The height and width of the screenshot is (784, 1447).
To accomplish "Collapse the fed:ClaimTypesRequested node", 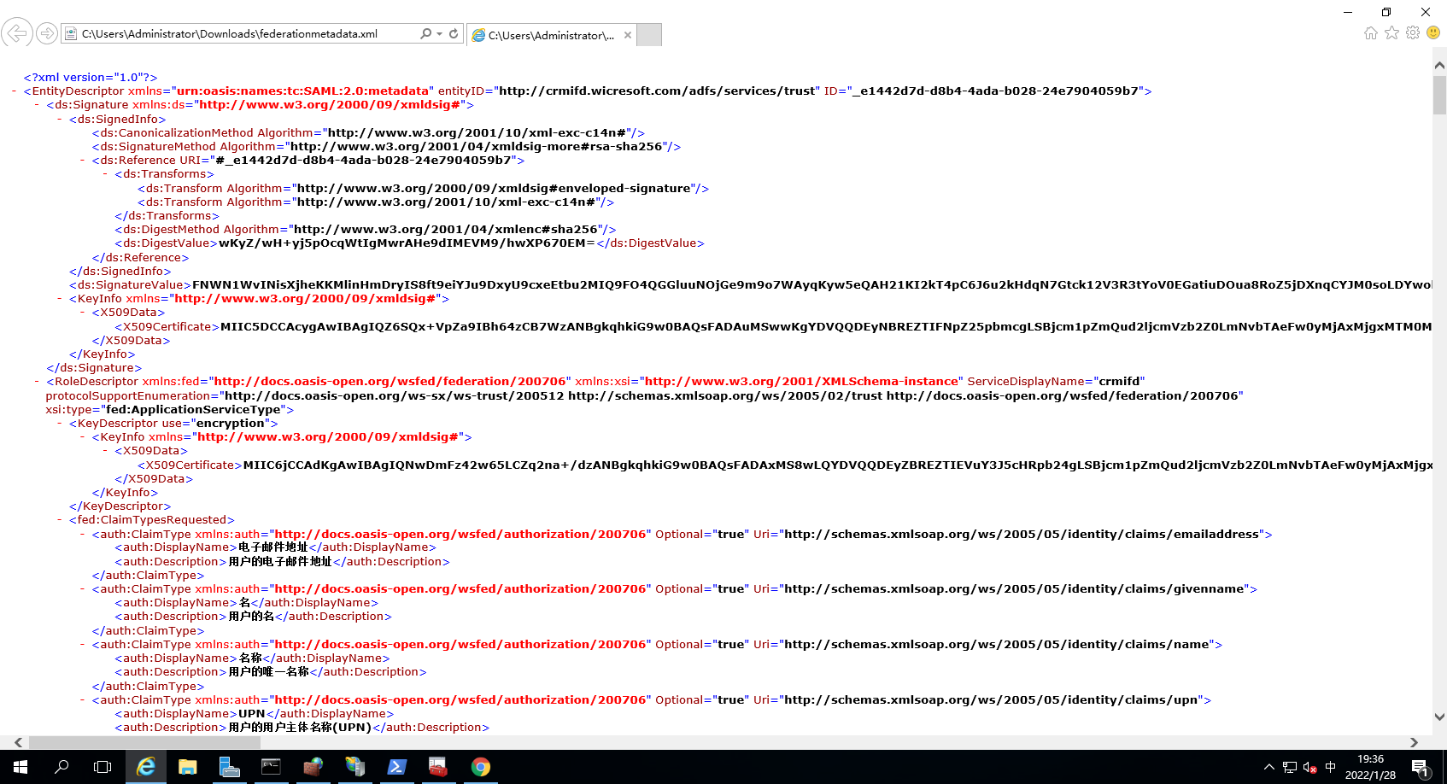I will (60, 520).
